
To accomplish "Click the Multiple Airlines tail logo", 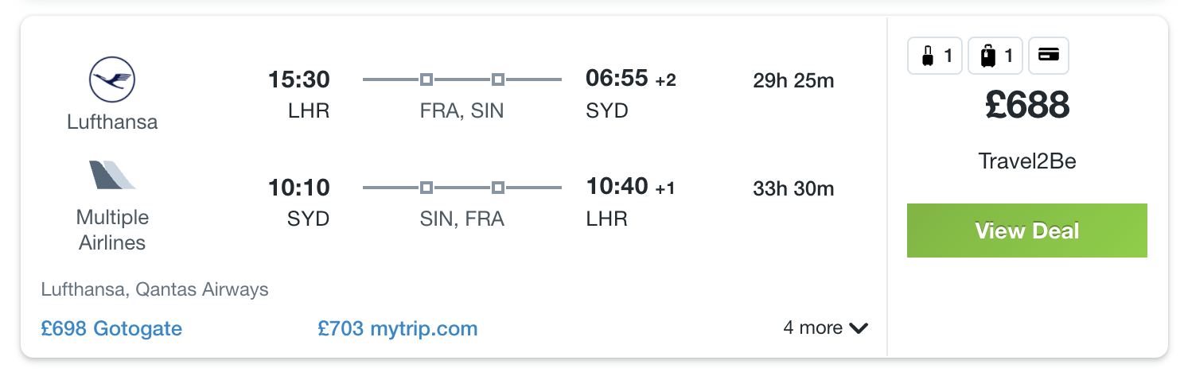I will [x=112, y=175].
